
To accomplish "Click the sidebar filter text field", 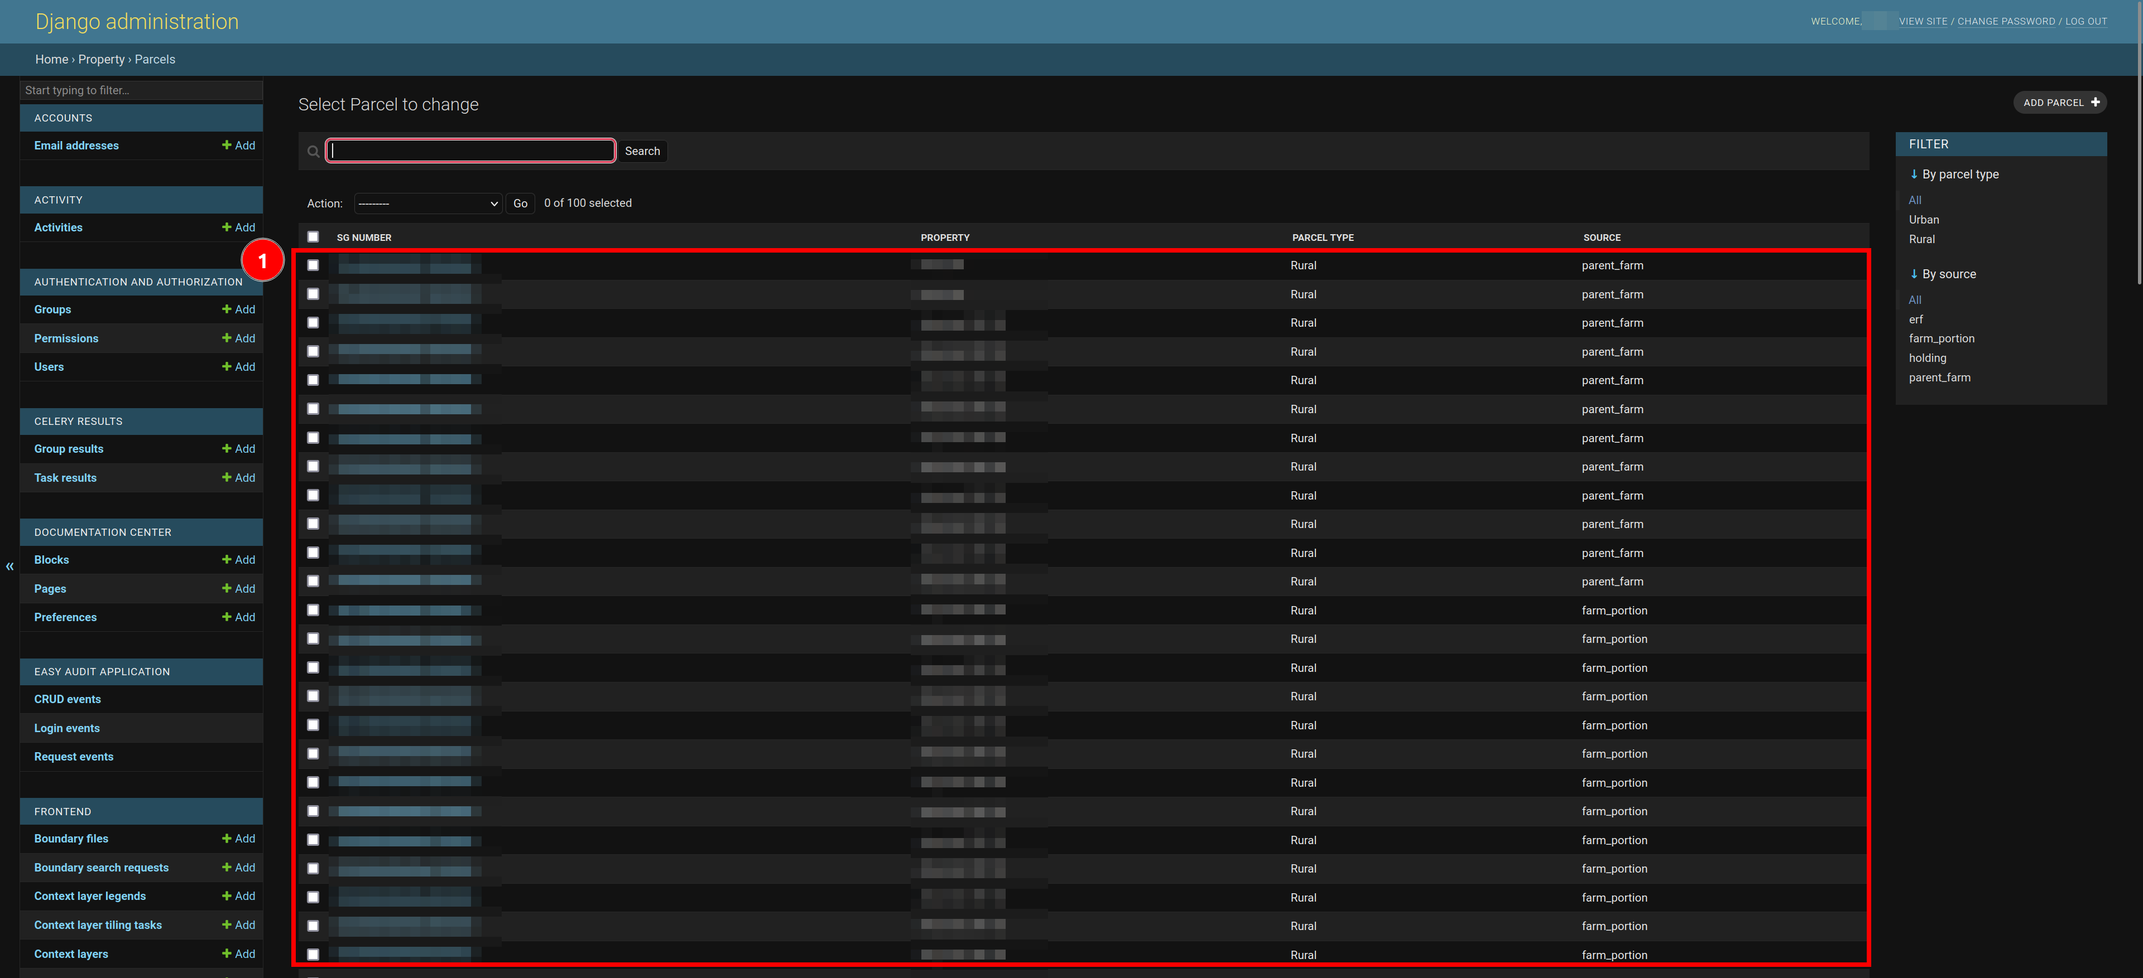I will pos(141,90).
